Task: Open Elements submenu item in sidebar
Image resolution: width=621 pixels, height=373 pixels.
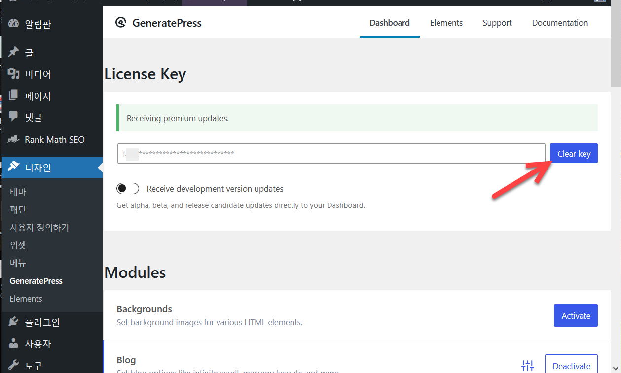Action: coord(26,299)
